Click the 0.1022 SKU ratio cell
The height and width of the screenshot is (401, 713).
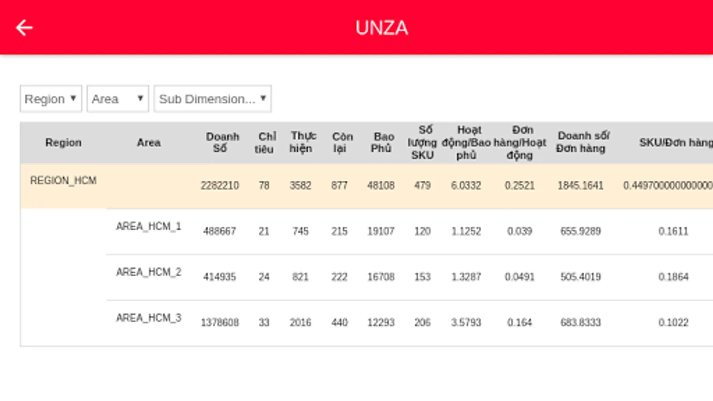tap(673, 322)
